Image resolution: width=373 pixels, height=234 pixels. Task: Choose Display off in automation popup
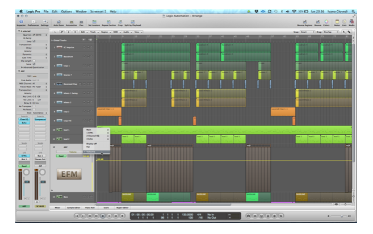pyautogui.click(x=97, y=144)
